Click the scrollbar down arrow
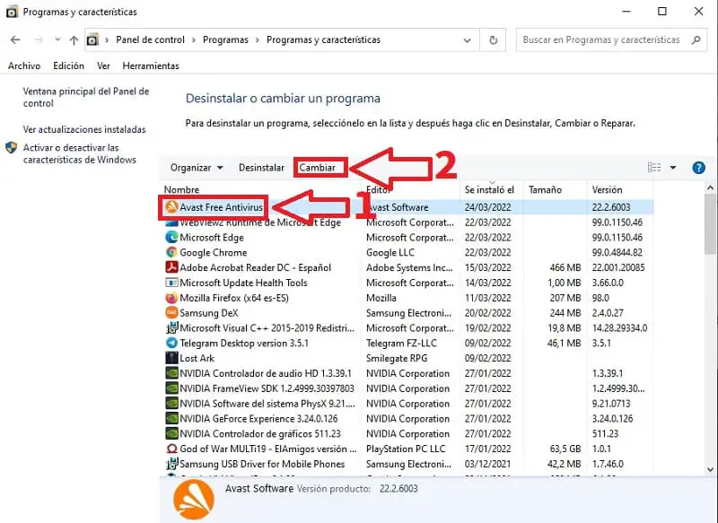 pos(710,469)
